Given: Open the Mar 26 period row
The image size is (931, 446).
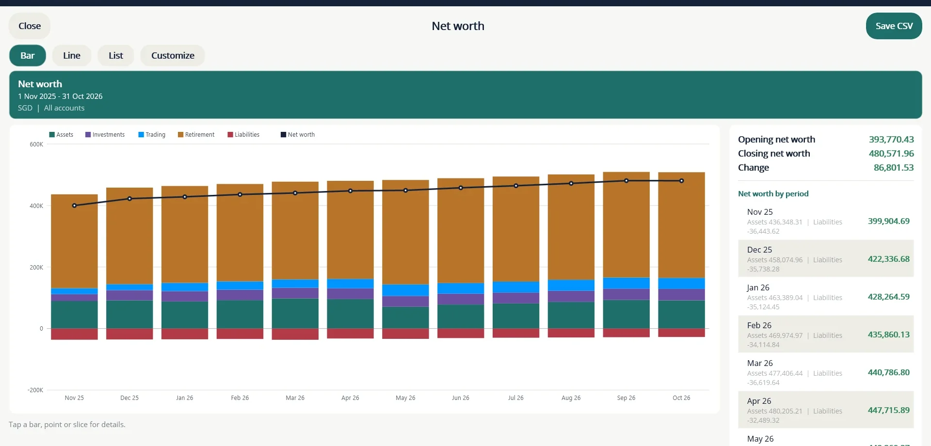Looking at the screenshot, I should coord(826,372).
